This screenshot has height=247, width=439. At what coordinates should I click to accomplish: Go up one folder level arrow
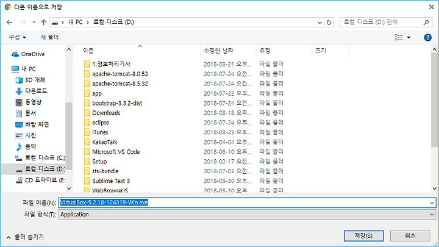(43, 22)
